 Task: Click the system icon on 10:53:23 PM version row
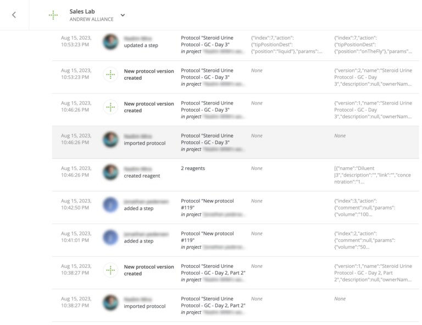pyautogui.click(x=111, y=74)
